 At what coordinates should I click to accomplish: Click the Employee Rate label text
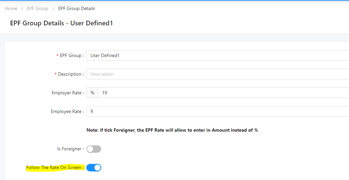click(67, 111)
